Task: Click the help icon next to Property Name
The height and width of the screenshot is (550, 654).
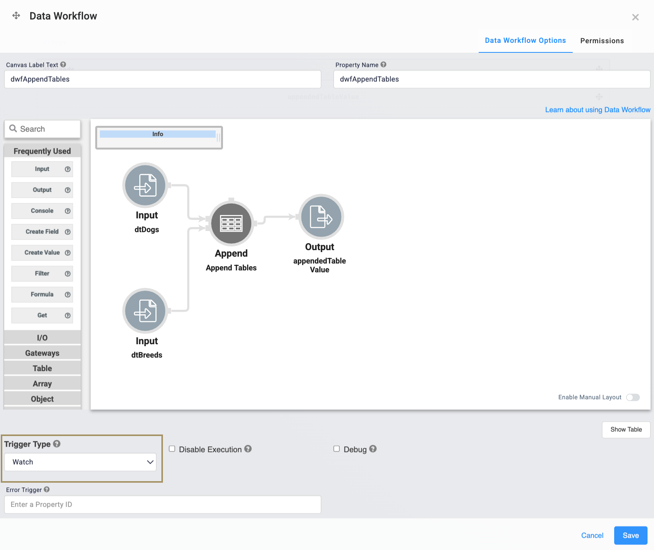Action: tap(383, 65)
